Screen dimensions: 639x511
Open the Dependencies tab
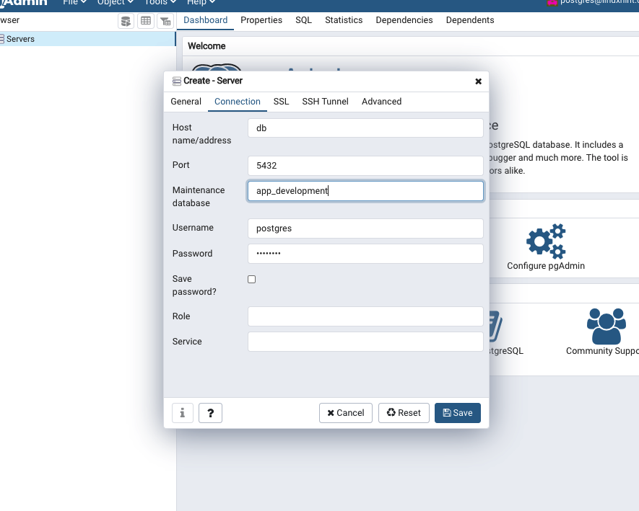coord(404,20)
